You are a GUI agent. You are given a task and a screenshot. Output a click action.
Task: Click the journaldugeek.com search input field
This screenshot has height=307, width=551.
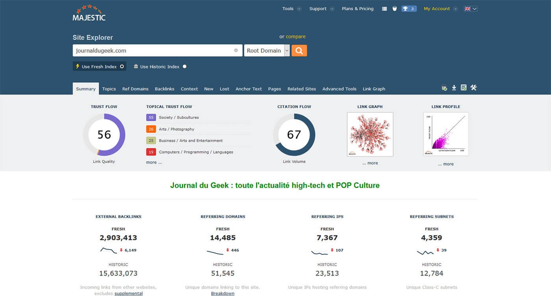(x=157, y=50)
